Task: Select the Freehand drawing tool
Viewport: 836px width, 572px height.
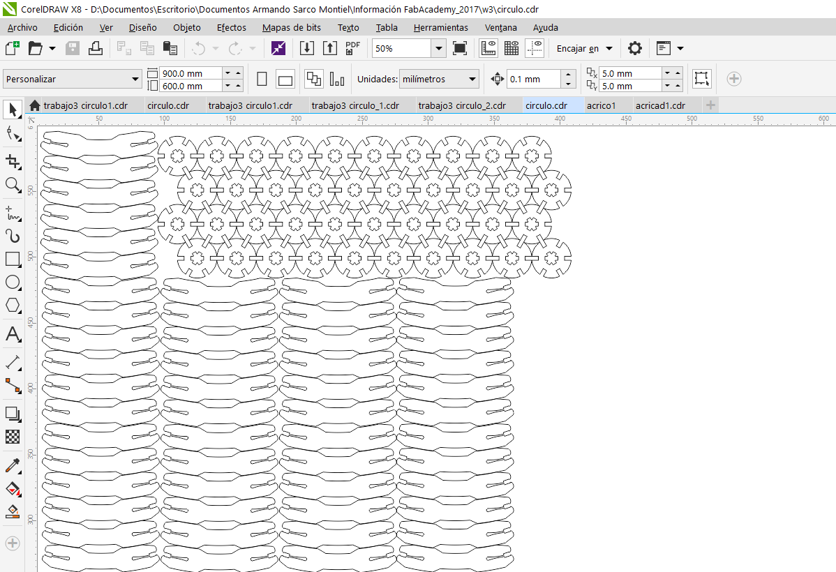Action: tap(13, 213)
